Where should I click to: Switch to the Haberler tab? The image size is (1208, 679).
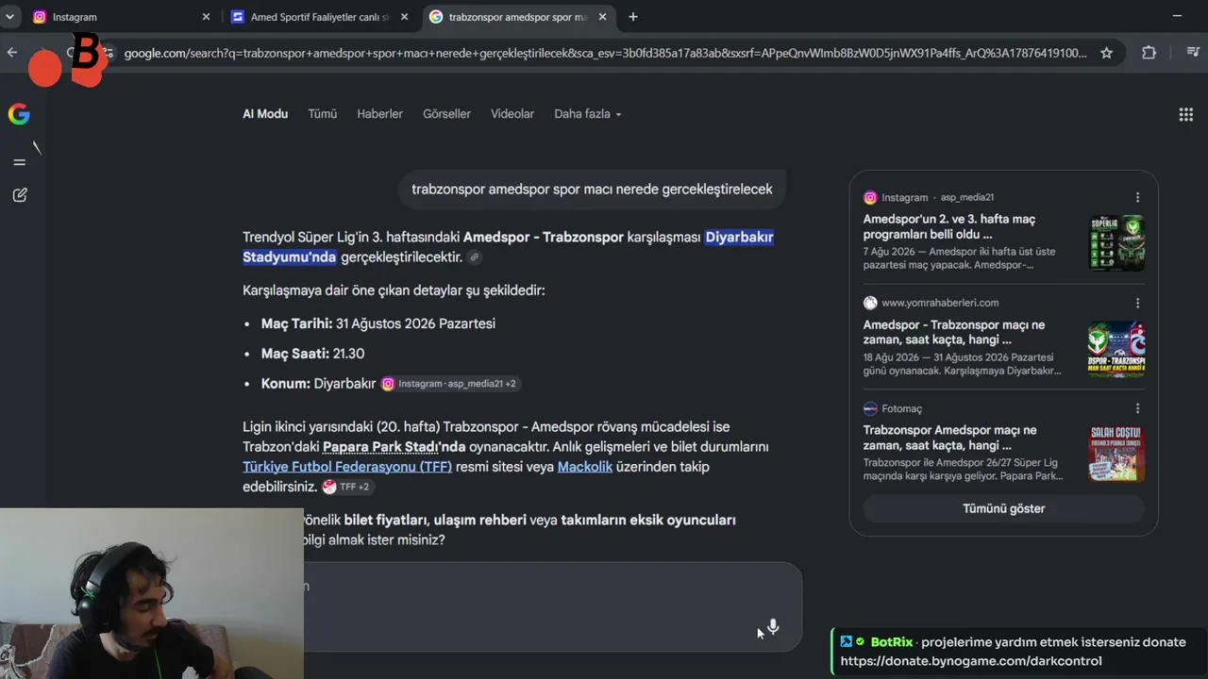[x=379, y=114]
